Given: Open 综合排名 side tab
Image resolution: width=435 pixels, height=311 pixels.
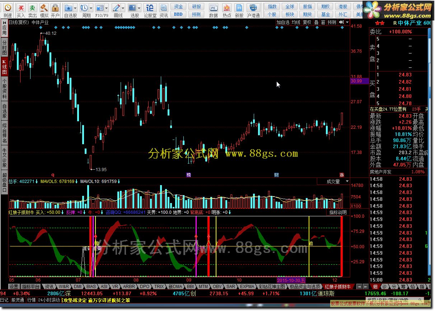Looking at the screenshot, I should point(4,133).
